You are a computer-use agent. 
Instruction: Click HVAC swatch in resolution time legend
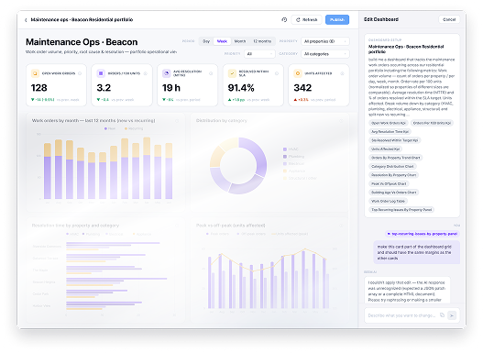(x=68, y=234)
